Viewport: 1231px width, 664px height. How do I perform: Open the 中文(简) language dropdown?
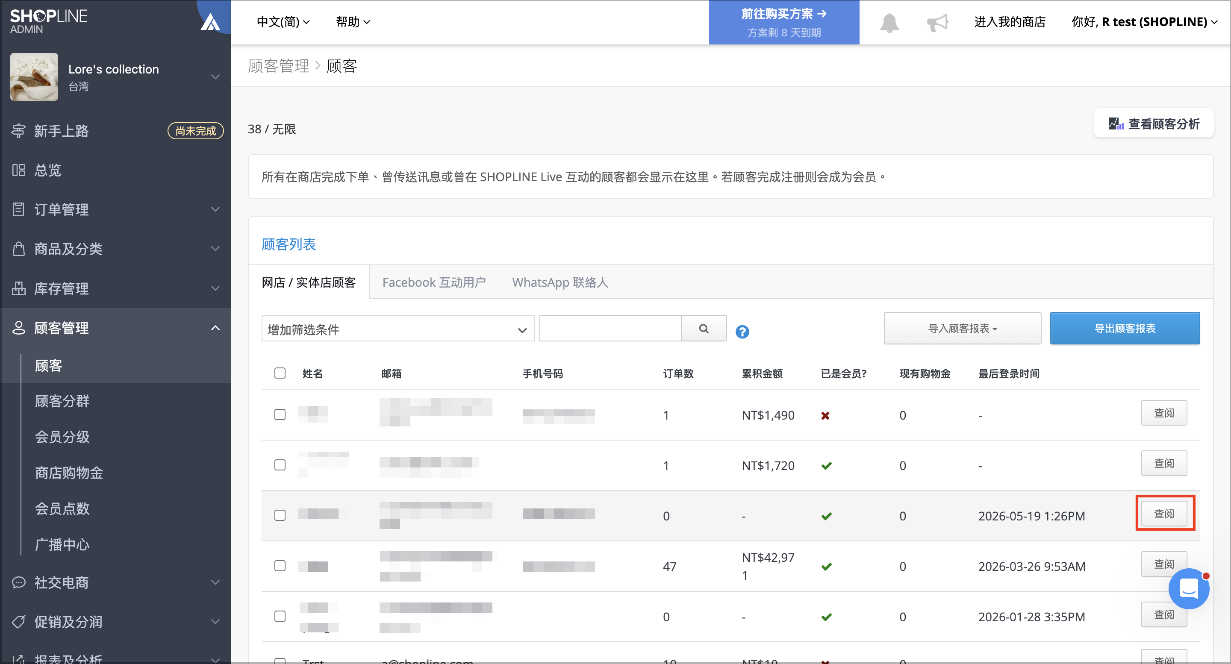[x=283, y=22]
